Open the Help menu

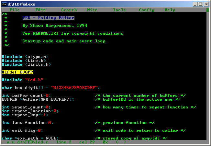[170, 10]
